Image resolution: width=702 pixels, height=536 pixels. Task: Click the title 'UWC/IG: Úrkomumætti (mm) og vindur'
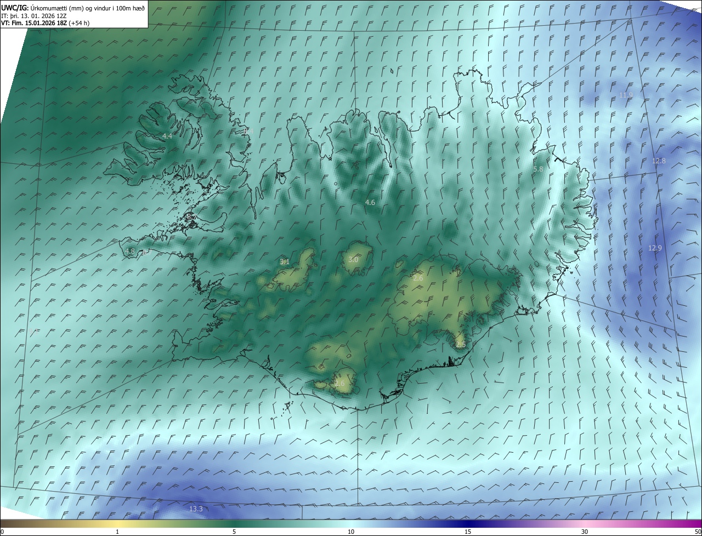[x=73, y=8]
